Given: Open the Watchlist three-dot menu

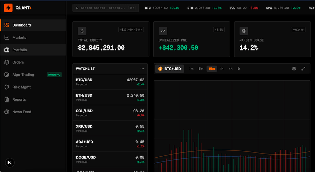Looking at the screenshot, I should (142, 69).
